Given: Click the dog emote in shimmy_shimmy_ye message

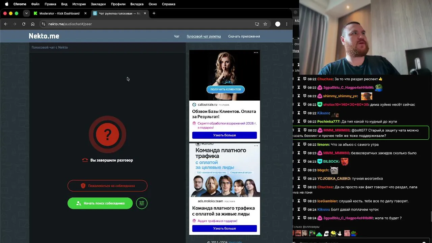Looking at the screenshot, I should (367, 96).
